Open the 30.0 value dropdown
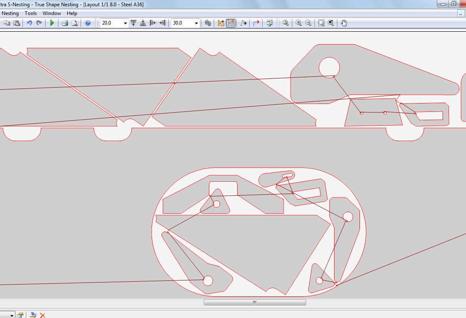466x318 pixels. coord(196,23)
